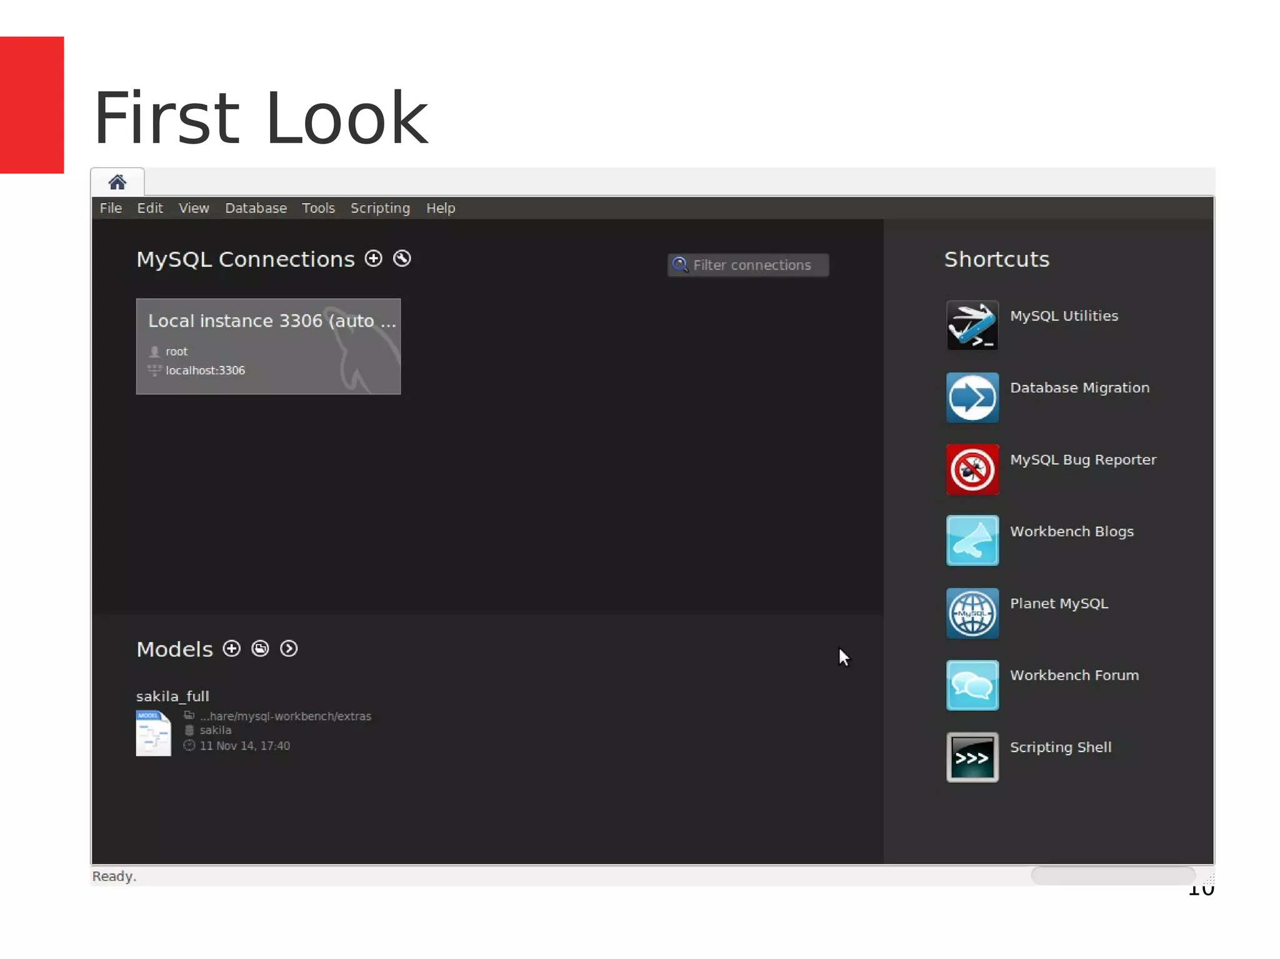Viewport: 1280px width, 959px height.
Task: Create a new model with plus icon
Action: tap(232, 648)
